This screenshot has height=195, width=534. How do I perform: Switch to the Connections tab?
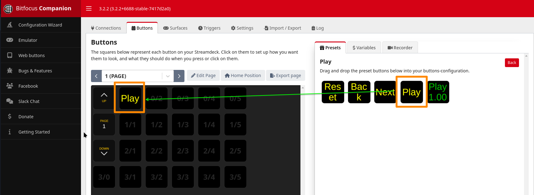(x=106, y=28)
